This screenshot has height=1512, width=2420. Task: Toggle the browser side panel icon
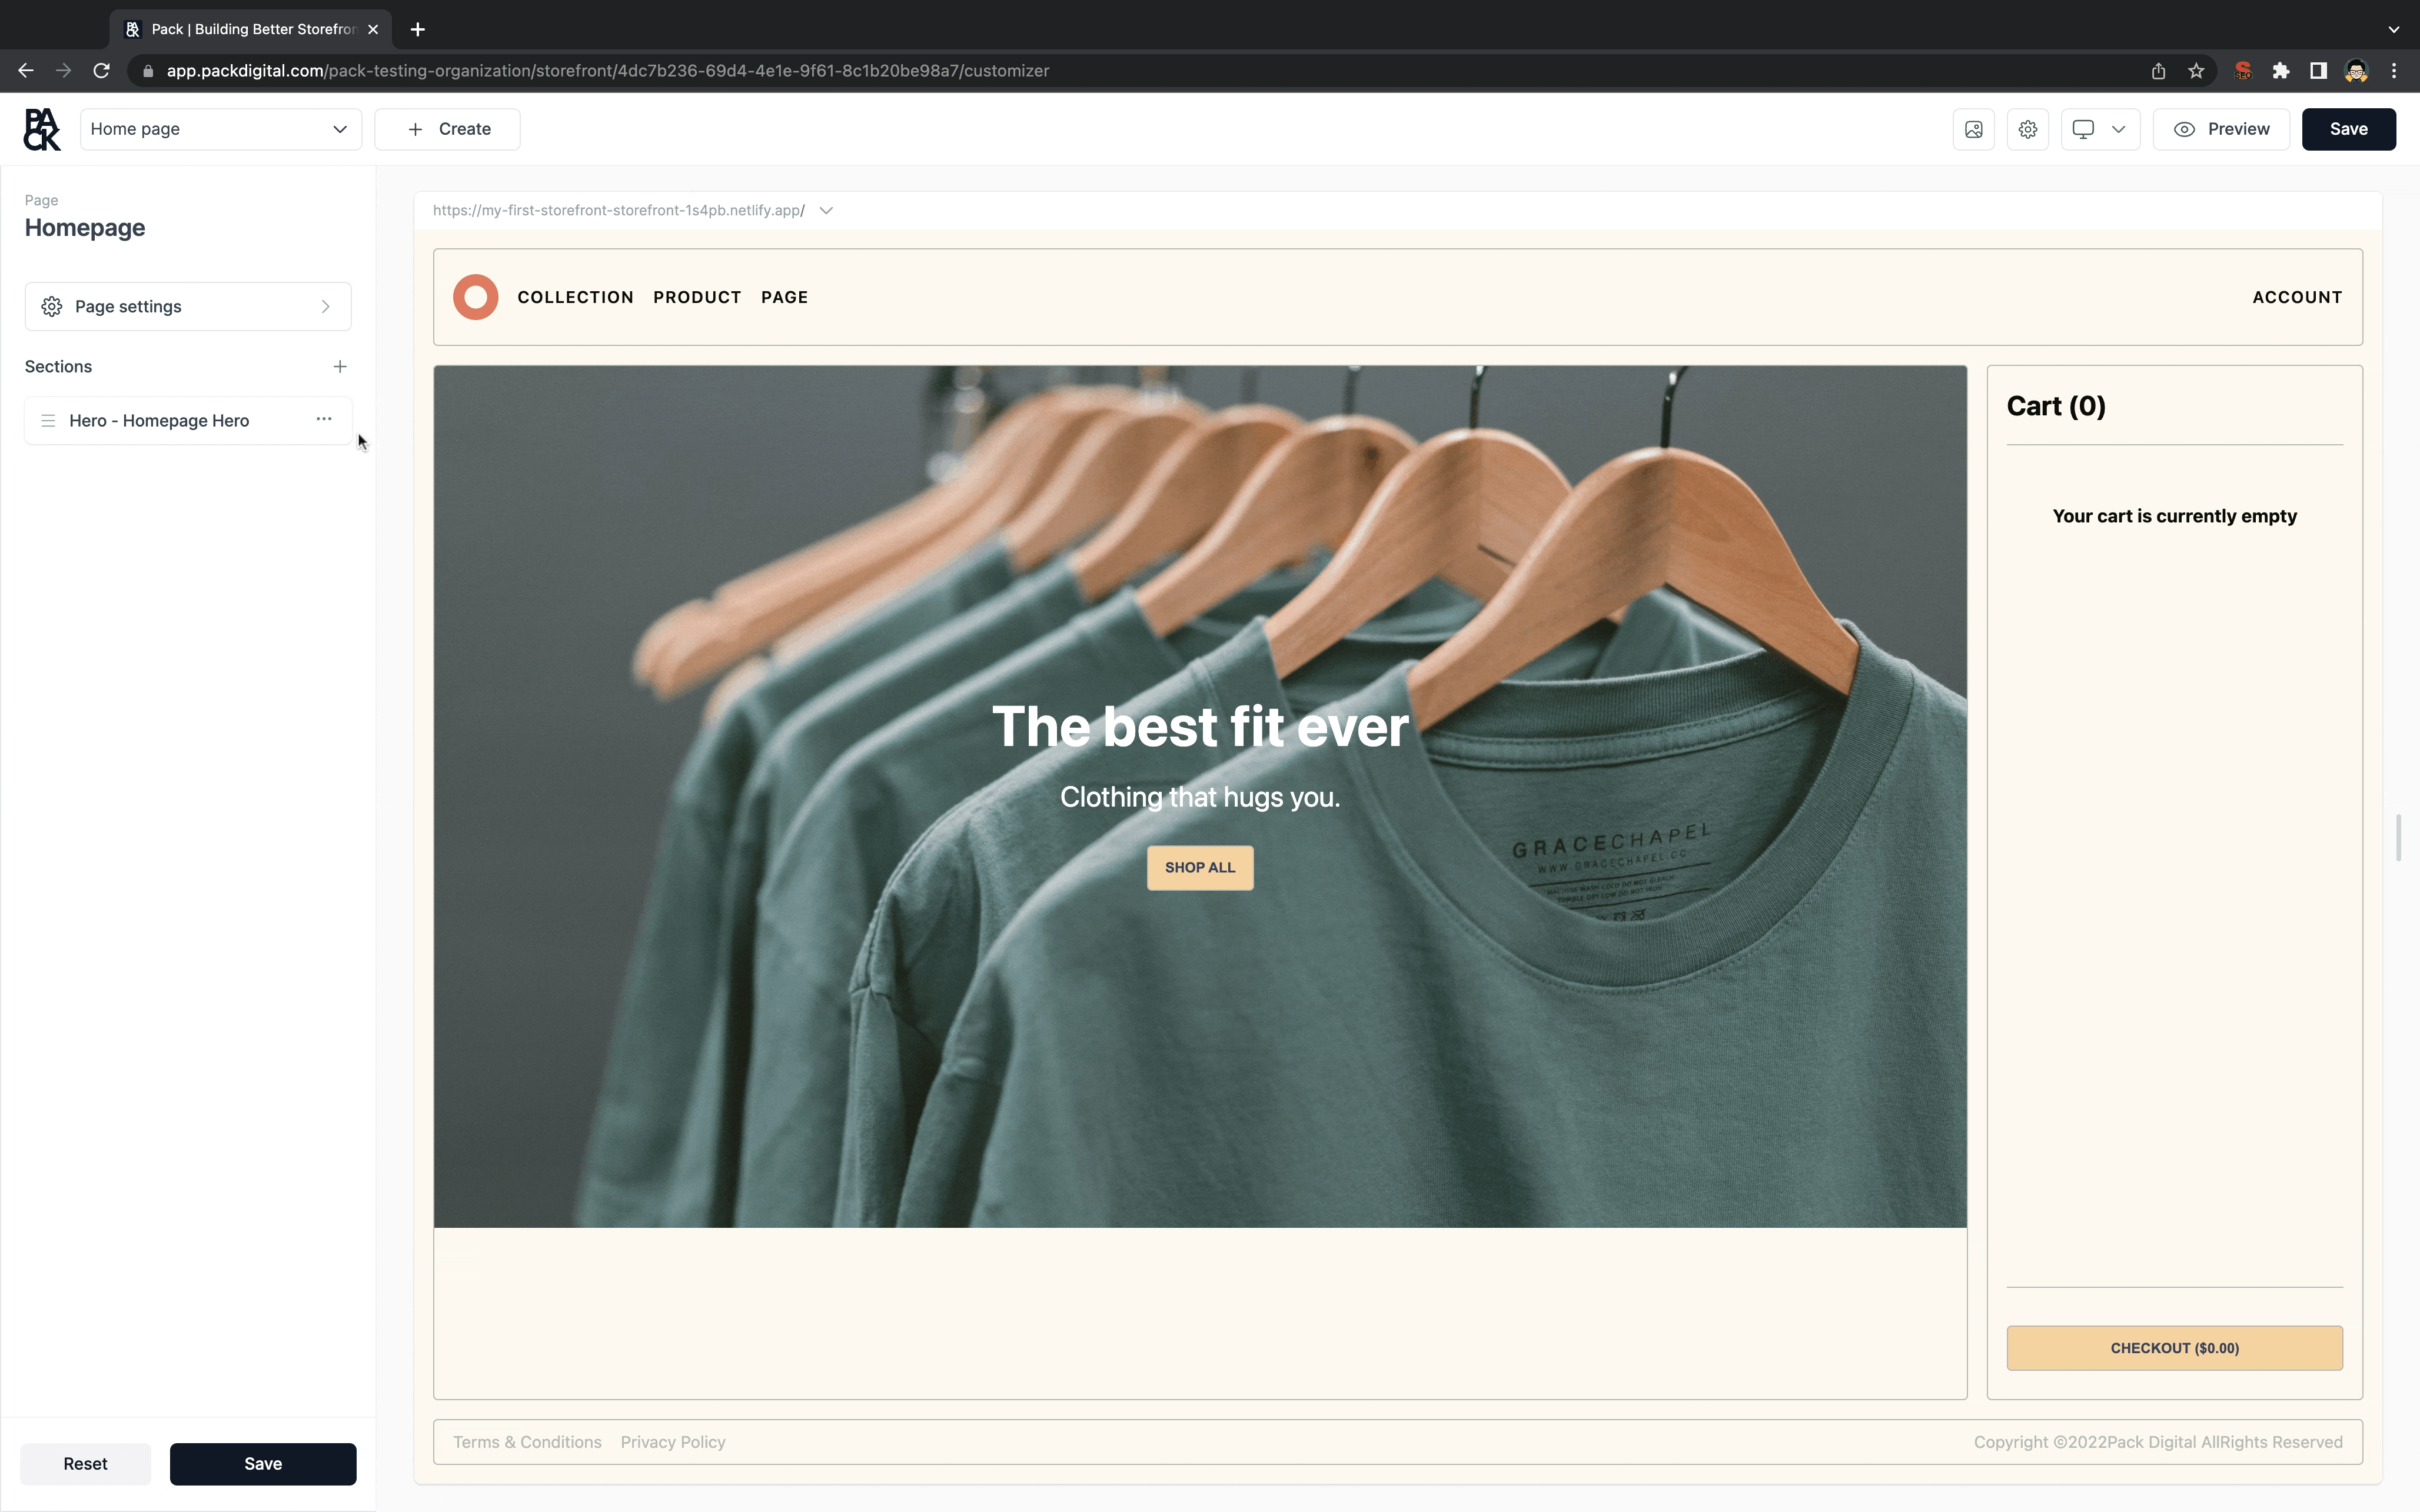tap(2318, 70)
